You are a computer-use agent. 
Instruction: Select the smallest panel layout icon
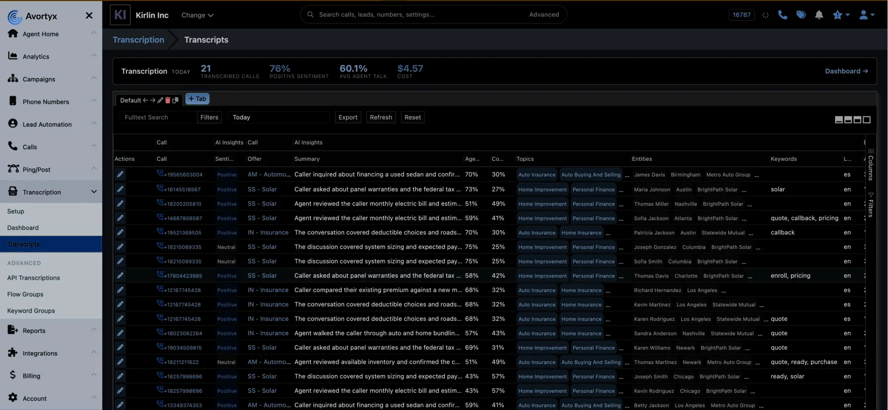(x=839, y=119)
